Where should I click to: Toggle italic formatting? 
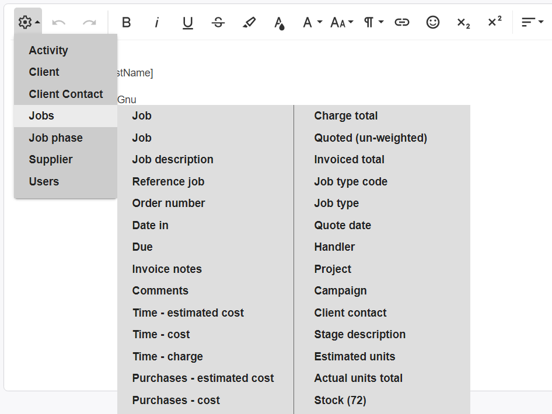tap(156, 22)
